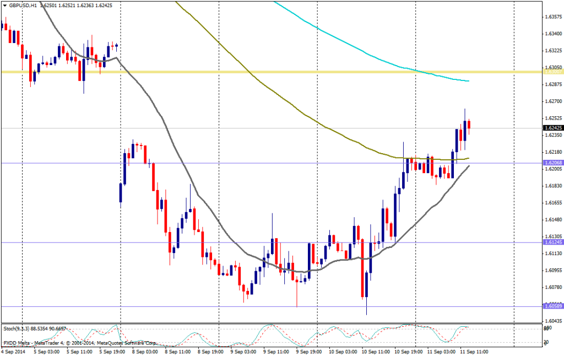Click the black current price label 1.62425
The image size is (564, 356).
click(552, 128)
